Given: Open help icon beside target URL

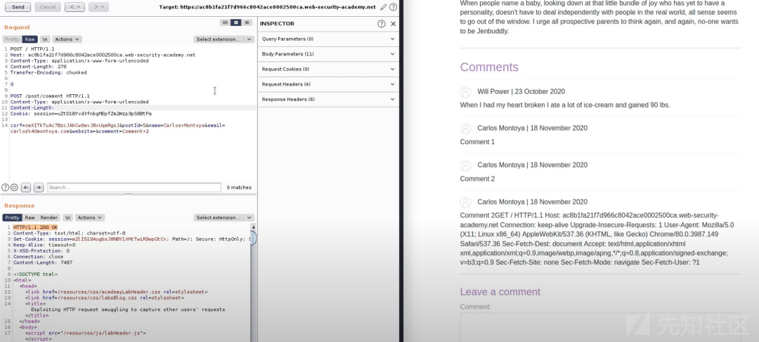Looking at the screenshot, I should 393,7.
